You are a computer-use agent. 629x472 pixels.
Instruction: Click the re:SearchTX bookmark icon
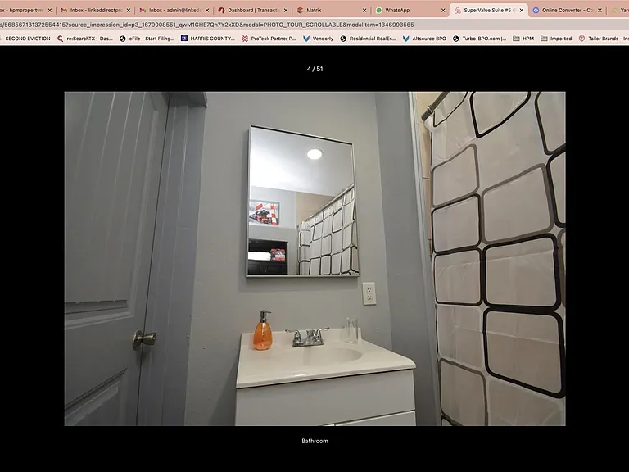tap(61, 39)
